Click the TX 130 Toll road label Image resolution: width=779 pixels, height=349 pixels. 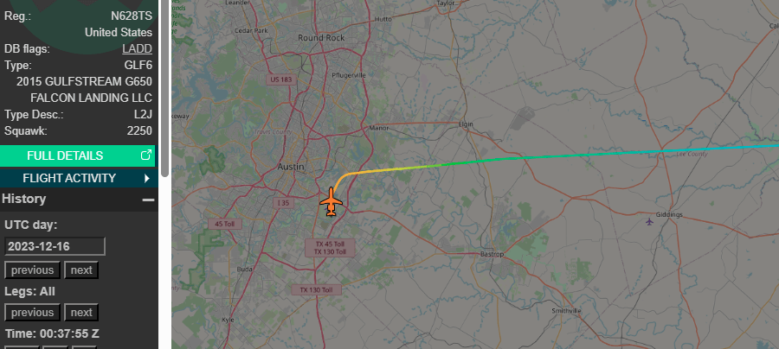pyautogui.click(x=316, y=289)
